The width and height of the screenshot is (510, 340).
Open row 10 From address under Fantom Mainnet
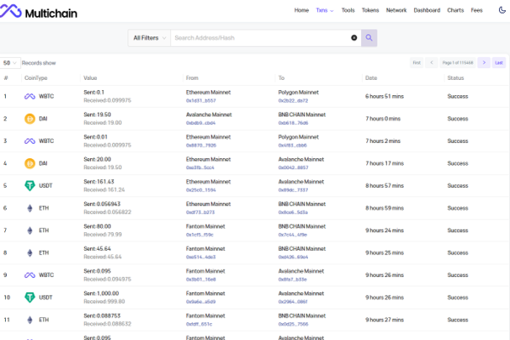[x=201, y=302]
